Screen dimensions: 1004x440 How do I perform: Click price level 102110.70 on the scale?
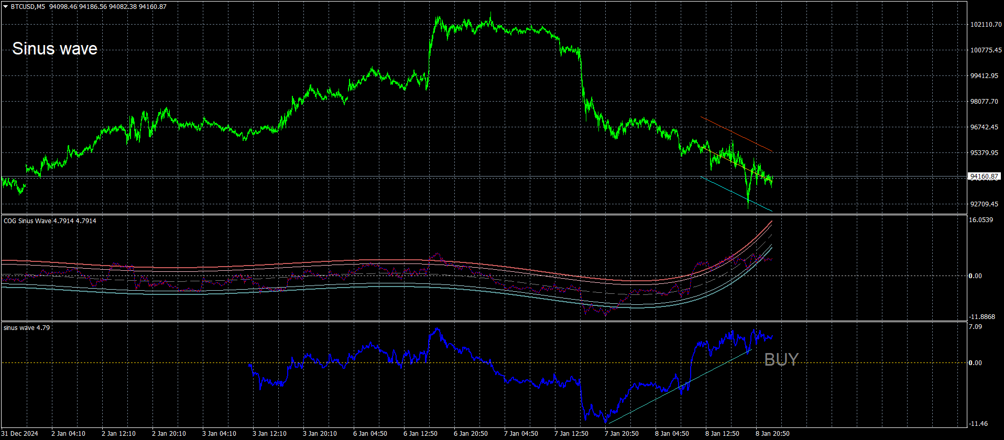pos(986,25)
